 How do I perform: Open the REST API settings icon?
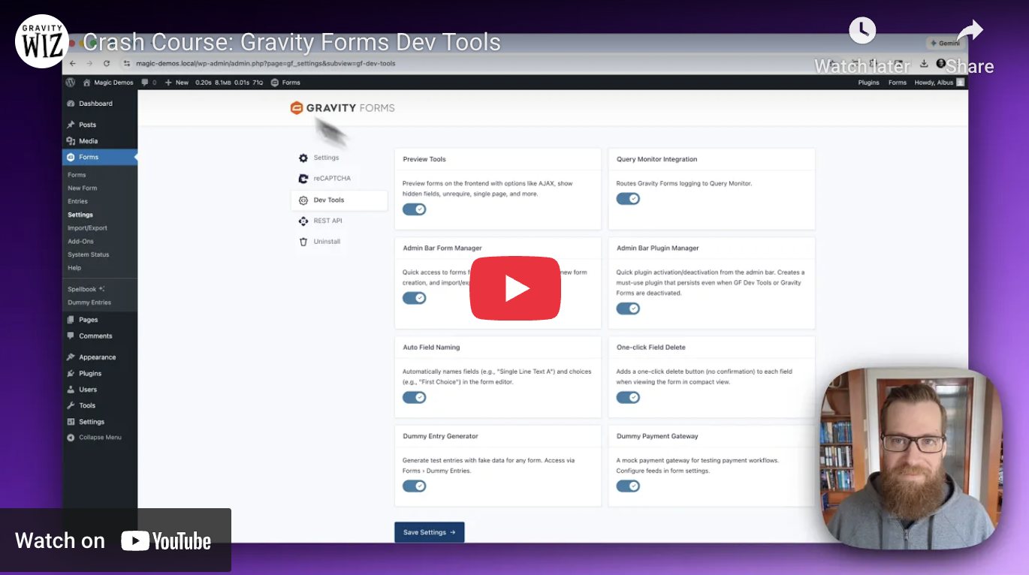[x=303, y=221]
